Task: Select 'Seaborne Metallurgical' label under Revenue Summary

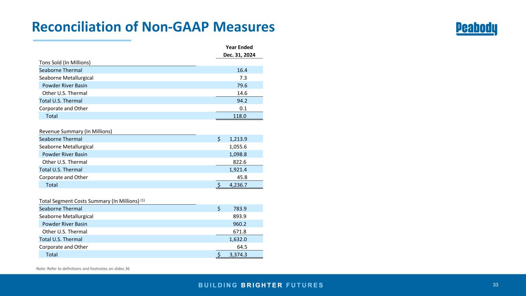Action: 66,146
